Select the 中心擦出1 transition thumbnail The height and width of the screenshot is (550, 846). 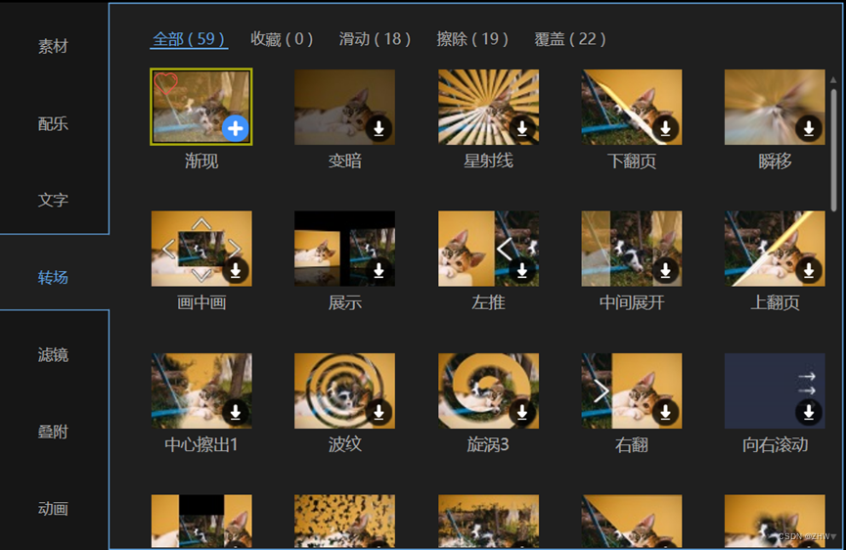pos(201,390)
